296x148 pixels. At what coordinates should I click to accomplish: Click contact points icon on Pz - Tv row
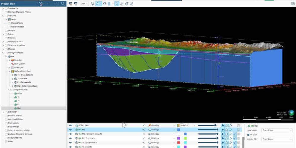[x=235, y=138]
